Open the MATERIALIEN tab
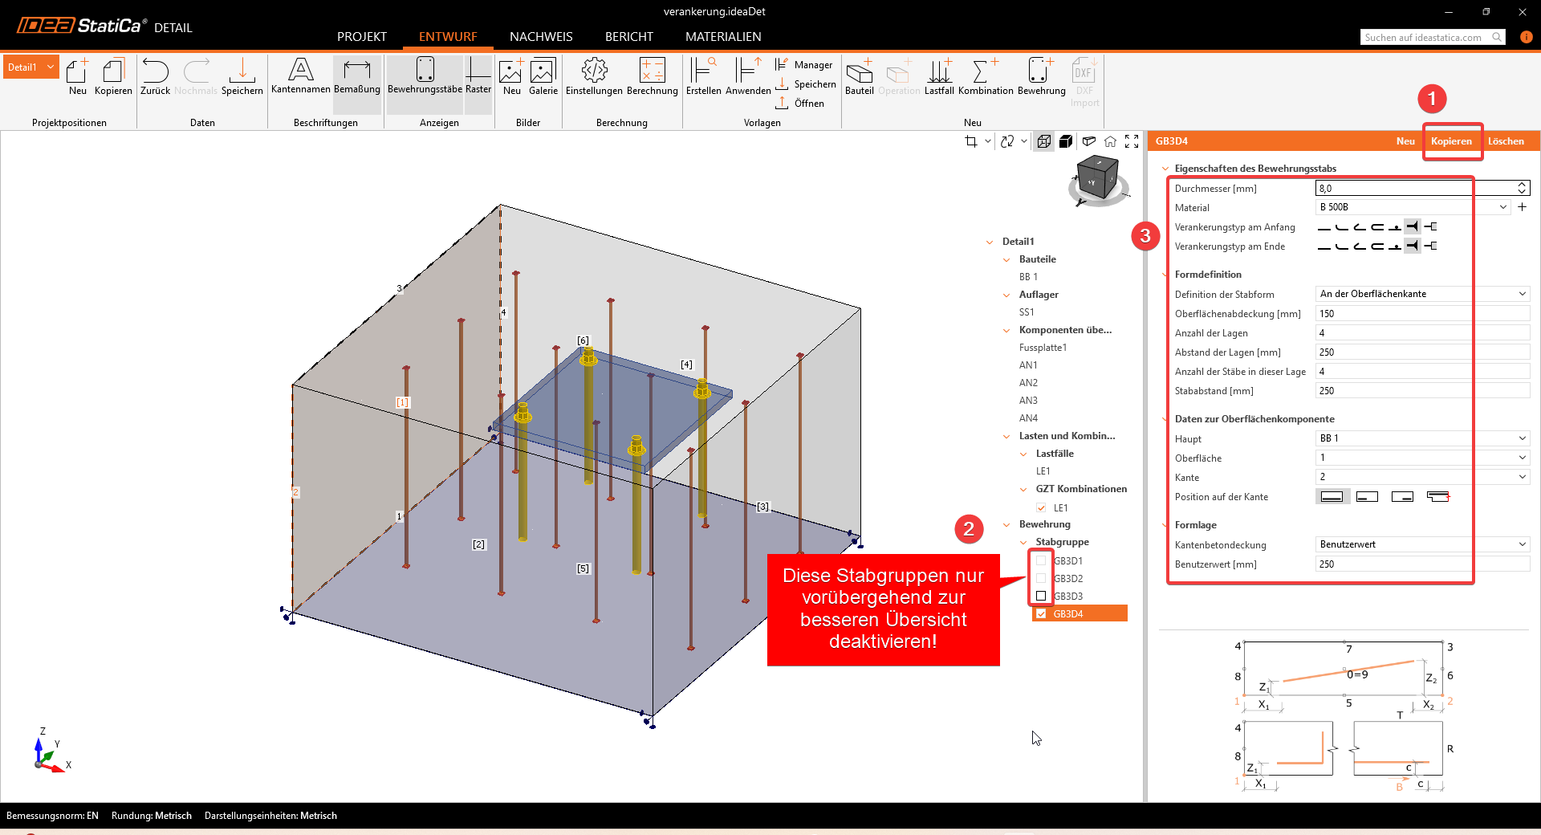 (723, 37)
